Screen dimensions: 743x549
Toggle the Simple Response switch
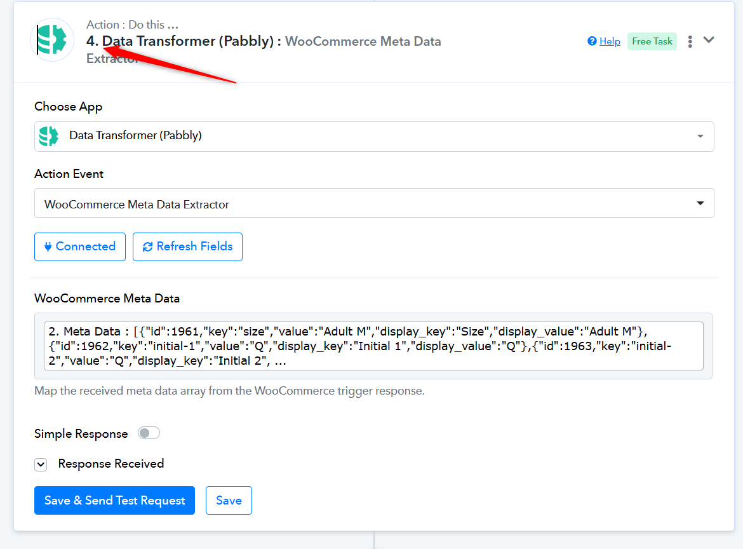[149, 433]
